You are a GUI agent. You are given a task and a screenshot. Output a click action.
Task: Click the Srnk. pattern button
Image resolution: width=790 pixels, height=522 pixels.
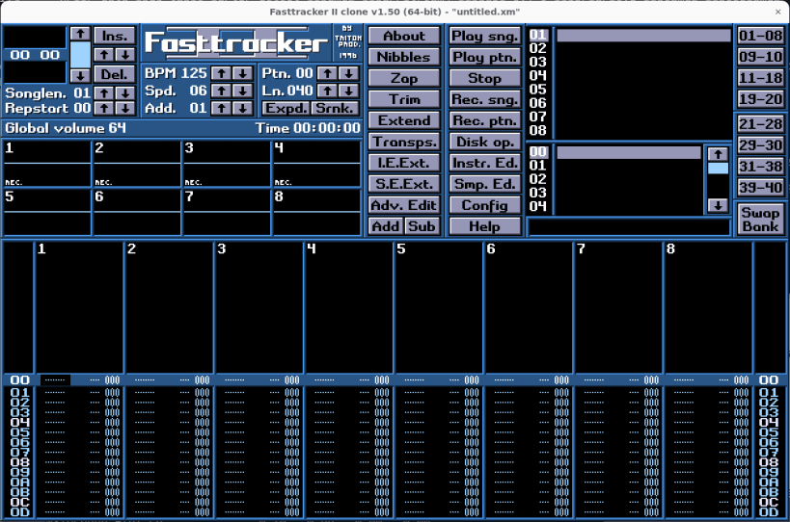pos(335,108)
